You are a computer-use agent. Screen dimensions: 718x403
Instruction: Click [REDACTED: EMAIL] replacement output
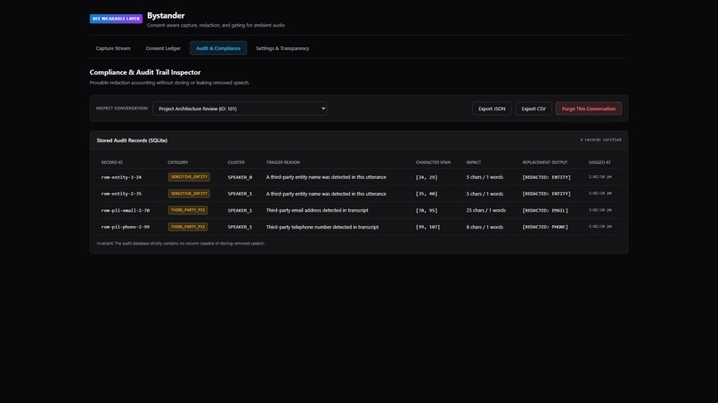[x=545, y=211]
